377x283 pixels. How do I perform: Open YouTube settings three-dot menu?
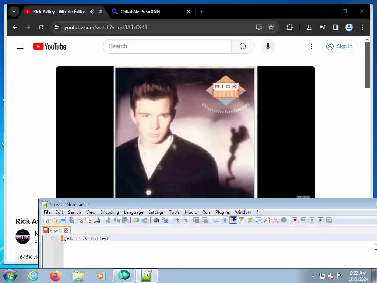point(311,46)
